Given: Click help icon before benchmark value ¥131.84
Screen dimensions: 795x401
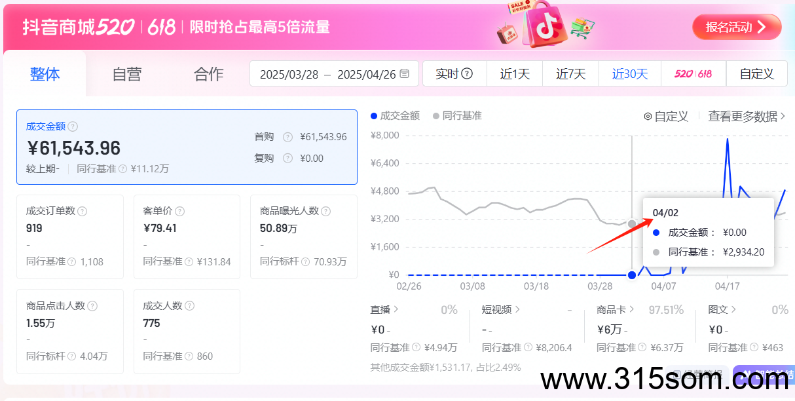Looking at the screenshot, I should [x=189, y=261].
